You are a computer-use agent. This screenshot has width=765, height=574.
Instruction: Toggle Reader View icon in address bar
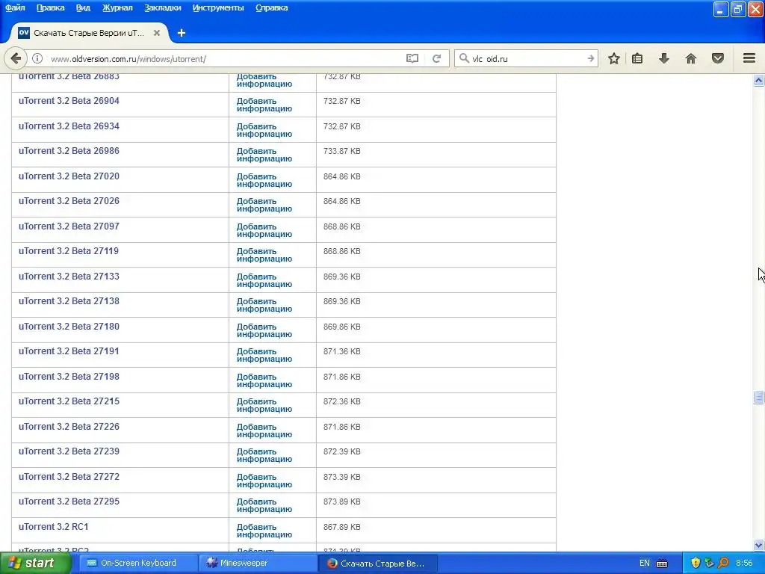coord(412,58)
